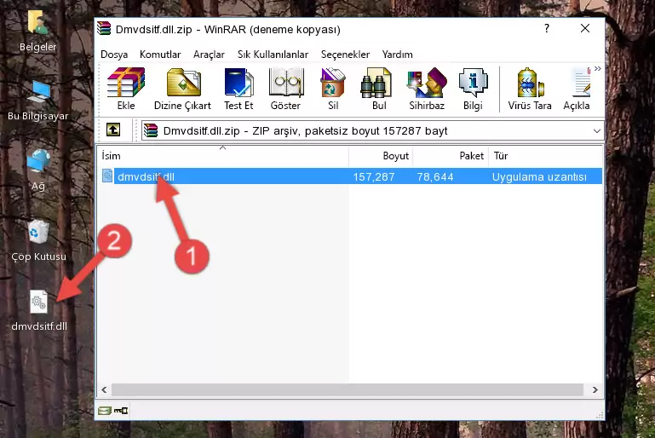Click the archive path address field
This screenshot has height=438, width=655.
tap(372, 131)
